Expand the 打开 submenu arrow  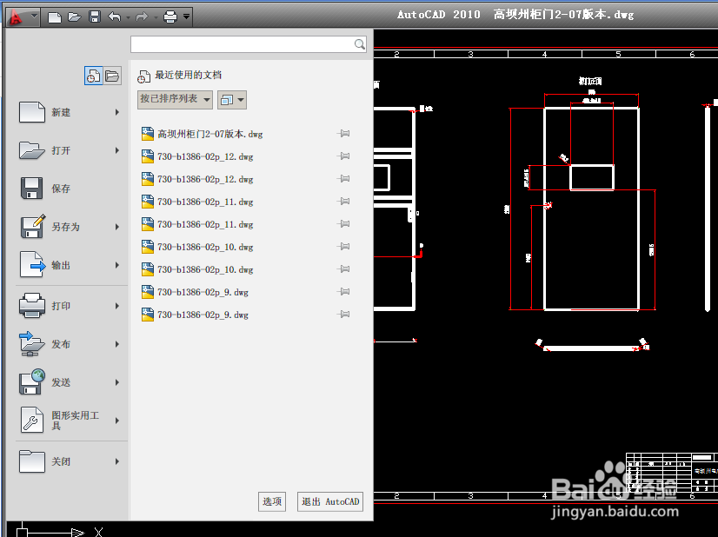117,150
